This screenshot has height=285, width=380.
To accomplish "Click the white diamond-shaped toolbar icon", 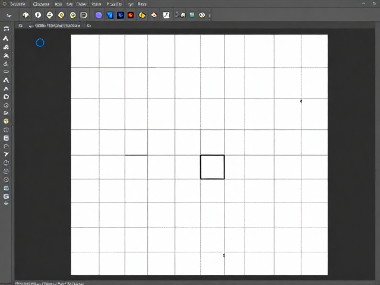I will (50, 15).
